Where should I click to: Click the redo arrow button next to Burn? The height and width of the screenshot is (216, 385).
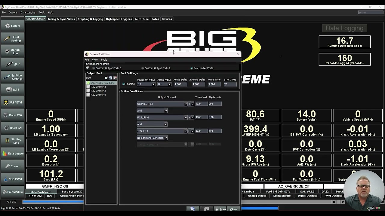(x=206, y=209)
